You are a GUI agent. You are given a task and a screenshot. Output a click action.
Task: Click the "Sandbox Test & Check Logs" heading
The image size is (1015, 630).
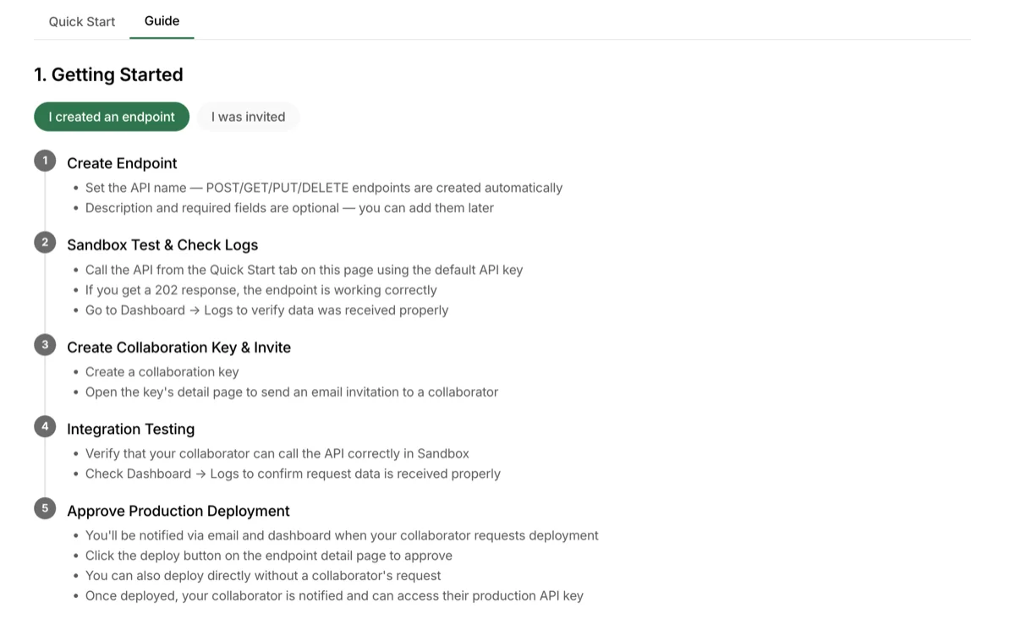(162, 245)
